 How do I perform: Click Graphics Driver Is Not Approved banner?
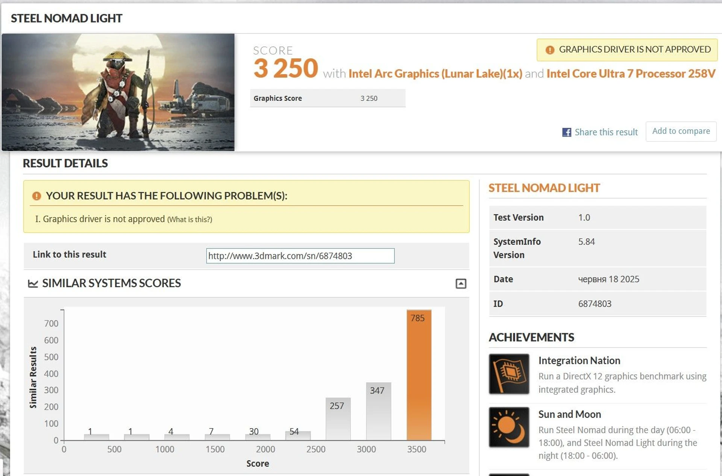point(627,50)
